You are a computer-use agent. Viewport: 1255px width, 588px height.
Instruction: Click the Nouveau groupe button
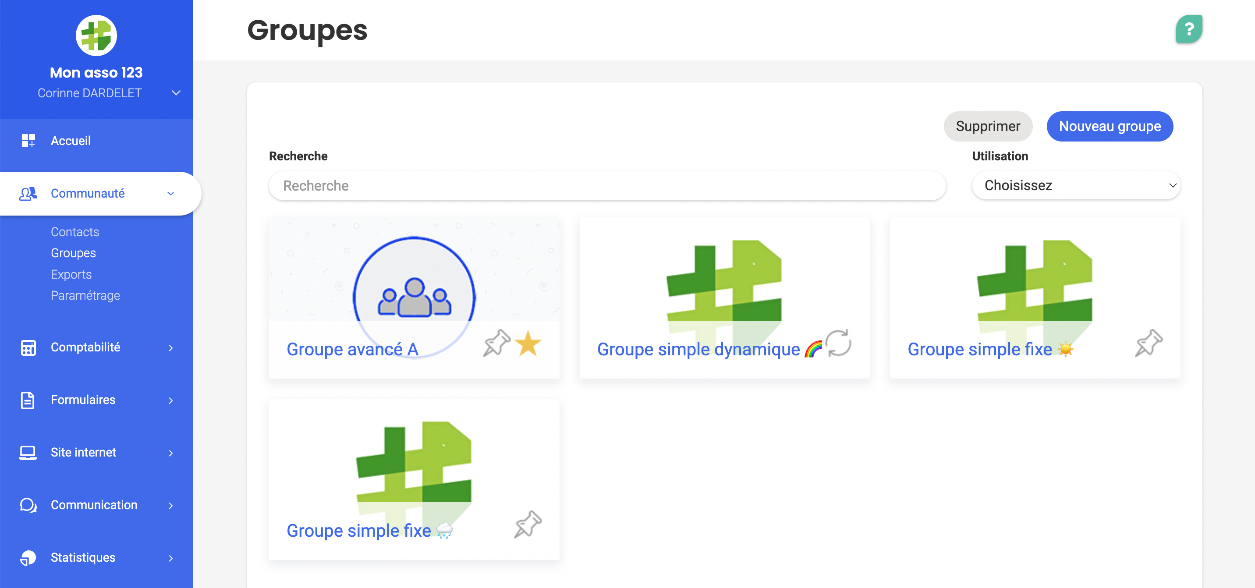click(x=1110, y=126)
